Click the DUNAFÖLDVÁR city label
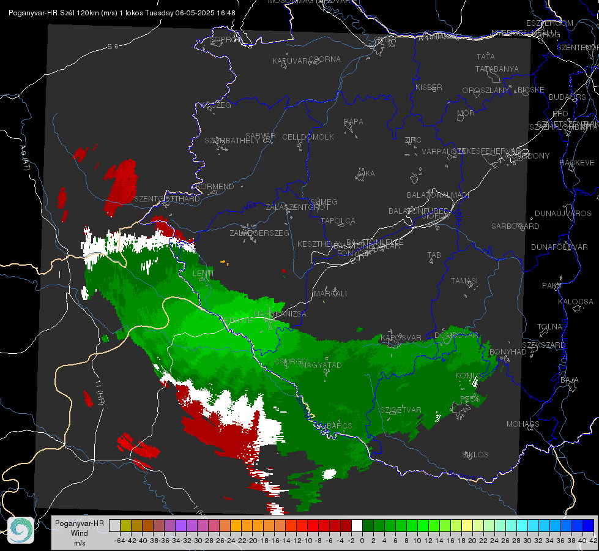599x551 pixels. 559,247
